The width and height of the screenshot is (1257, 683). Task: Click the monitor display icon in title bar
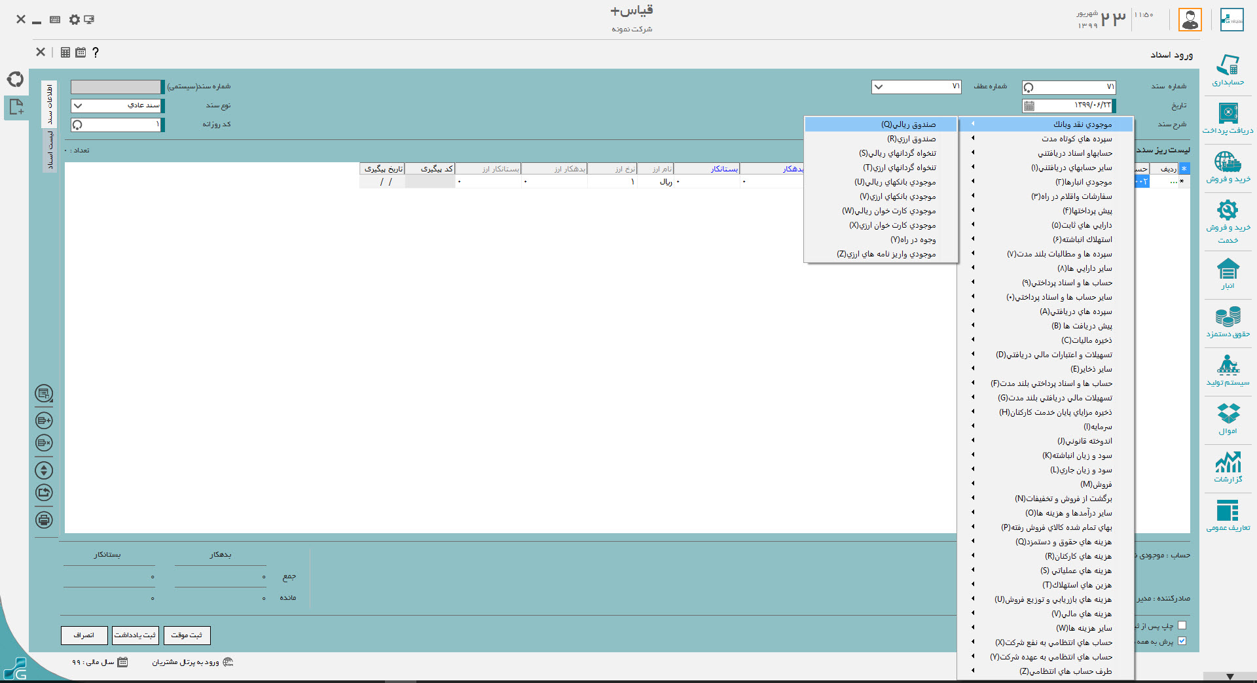pyautogui.click(x=89, y=20)
